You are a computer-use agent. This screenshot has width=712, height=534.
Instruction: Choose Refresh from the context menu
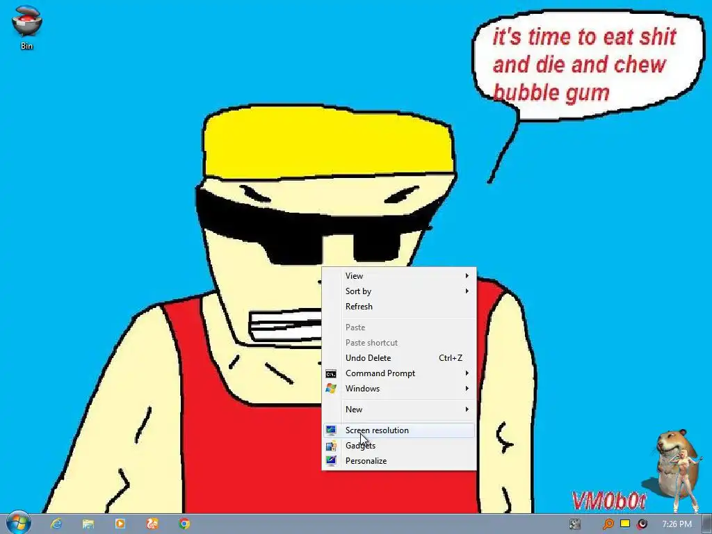point(399,307)
